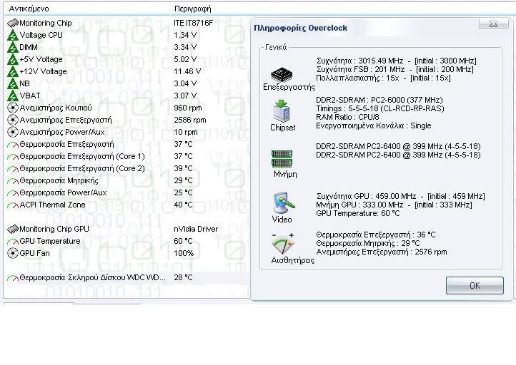The height and width of the screenshot is (365, 516).
Task: Select the Θερμοκρασία Επεξεργαστή (Core 1) label
Action: click(x=82, y=157)
